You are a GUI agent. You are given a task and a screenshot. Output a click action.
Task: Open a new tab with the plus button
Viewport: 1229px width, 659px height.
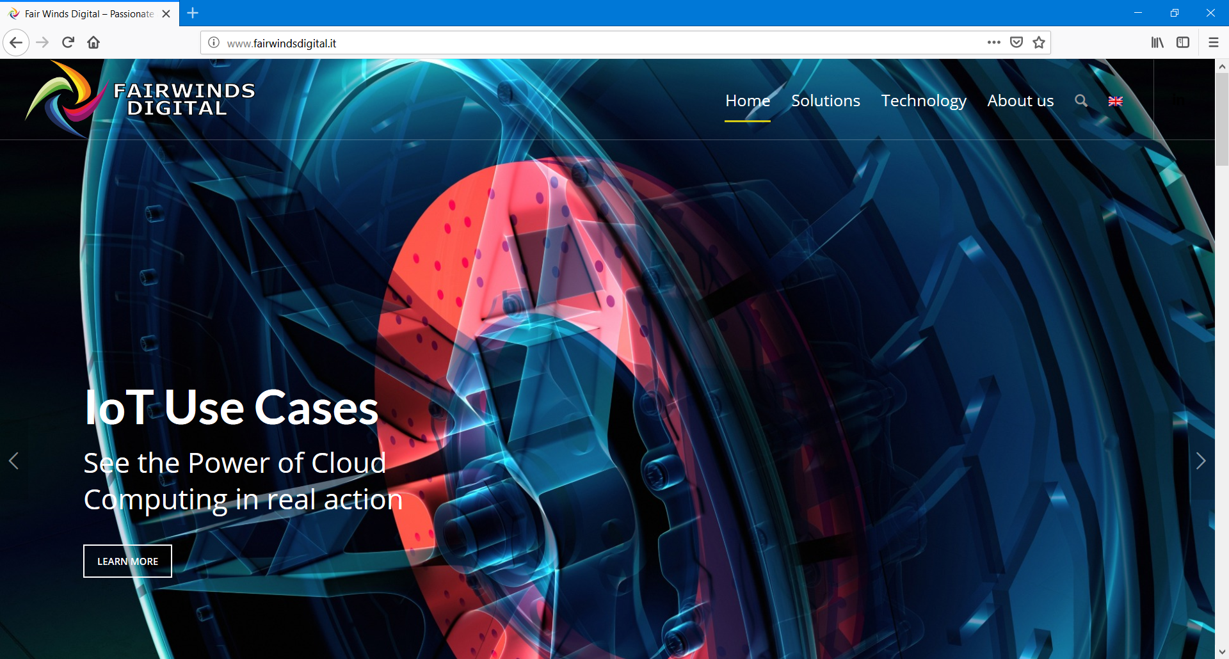pos(193,13)
